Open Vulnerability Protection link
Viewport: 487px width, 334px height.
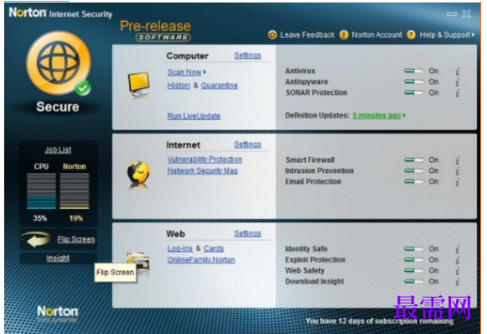[205, 159]
